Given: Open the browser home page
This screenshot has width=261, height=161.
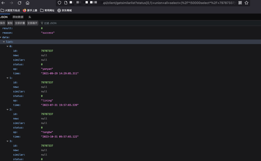Looking at the screenshot, I should click(x=28, y=3).
